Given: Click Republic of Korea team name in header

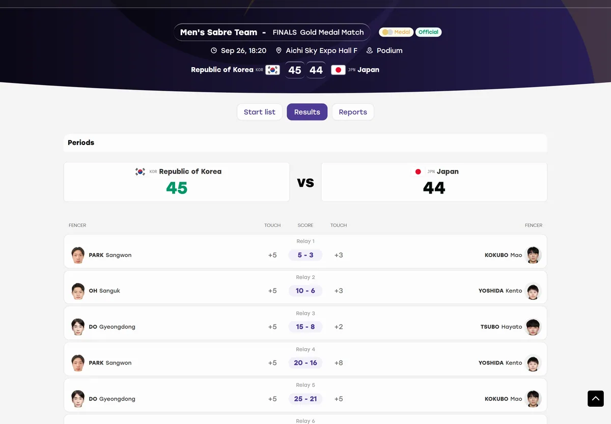Looking at the screenshot, I should [222, 70].
